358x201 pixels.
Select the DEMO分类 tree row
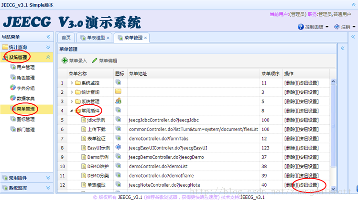click(x=98, y=175)
